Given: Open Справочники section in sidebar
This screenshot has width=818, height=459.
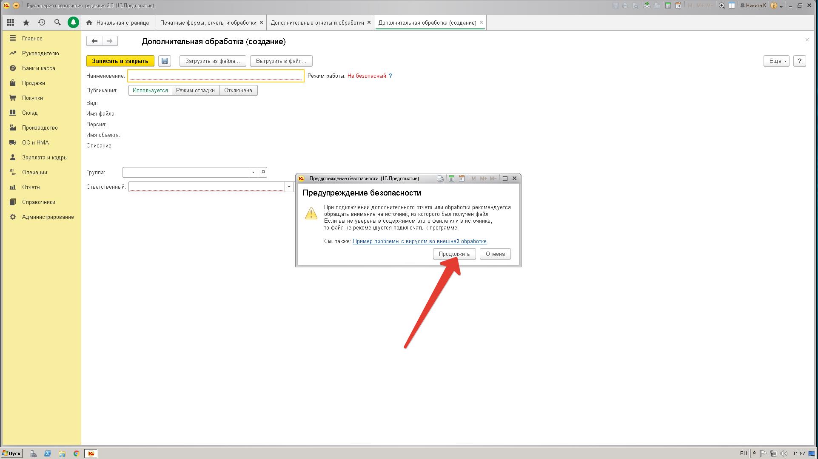Looking at the screenshot, I should coord(41,202).
